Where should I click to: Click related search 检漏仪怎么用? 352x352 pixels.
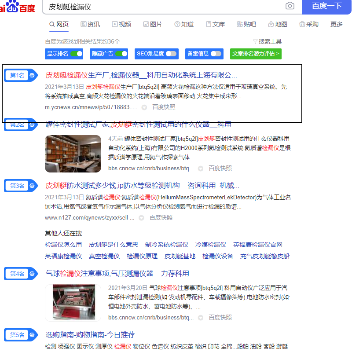[x=63, y=245]
